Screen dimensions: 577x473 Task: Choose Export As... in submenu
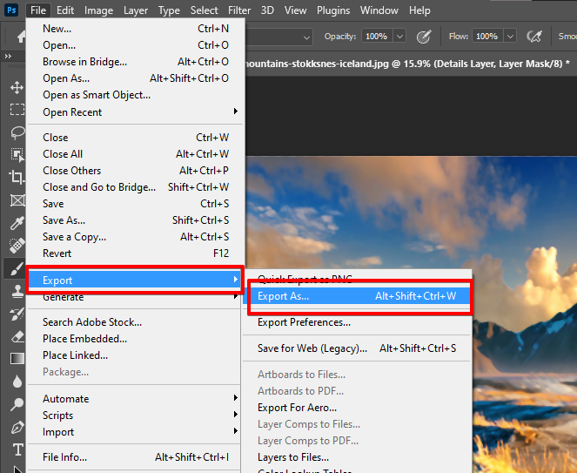[x=357, y=296]
